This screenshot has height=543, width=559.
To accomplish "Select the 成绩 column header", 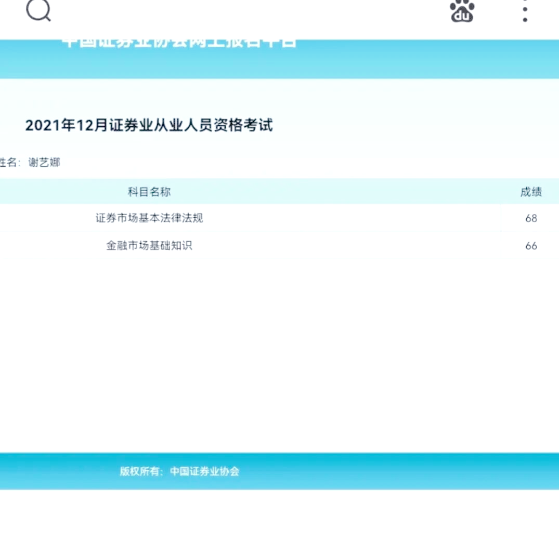I will [x=531, y=192].
